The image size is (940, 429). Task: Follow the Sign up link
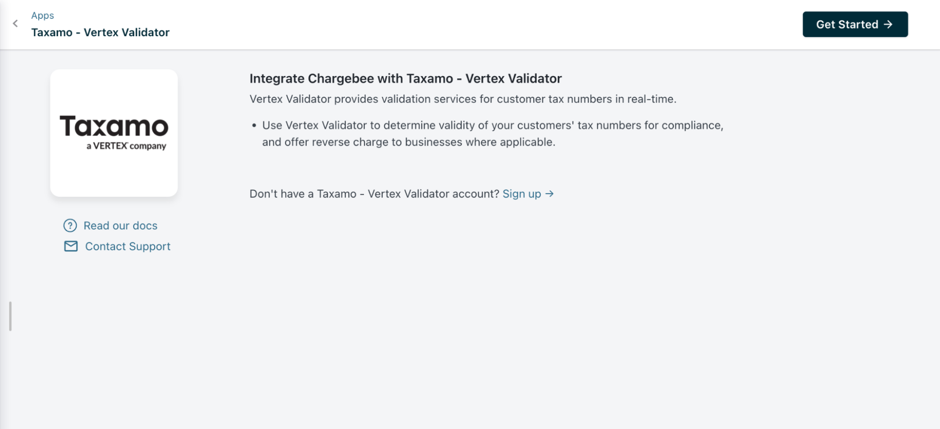click(521, 194)
